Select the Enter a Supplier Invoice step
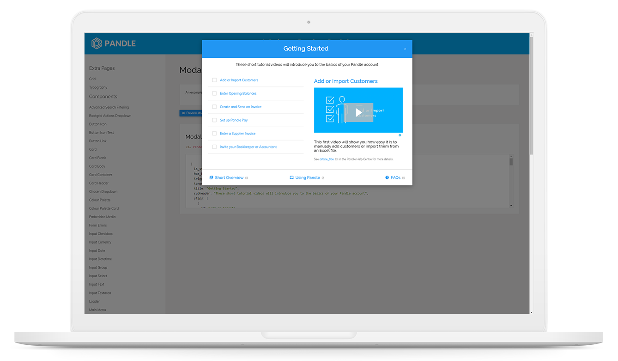 click(x=237, y=134)
